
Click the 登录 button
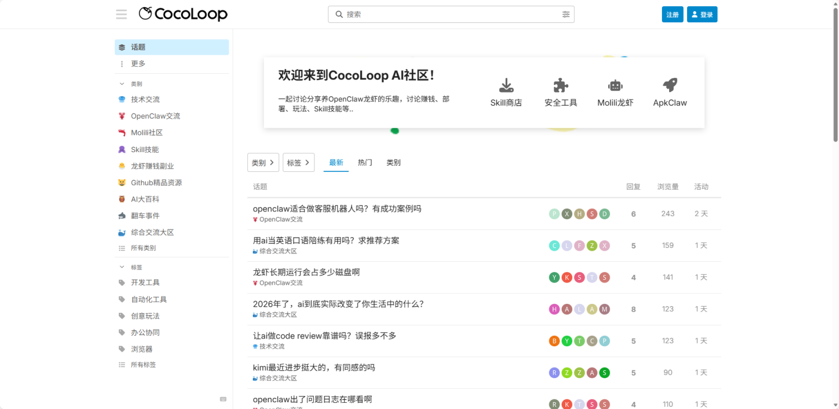pyautogui.click(x=702, y=15)
